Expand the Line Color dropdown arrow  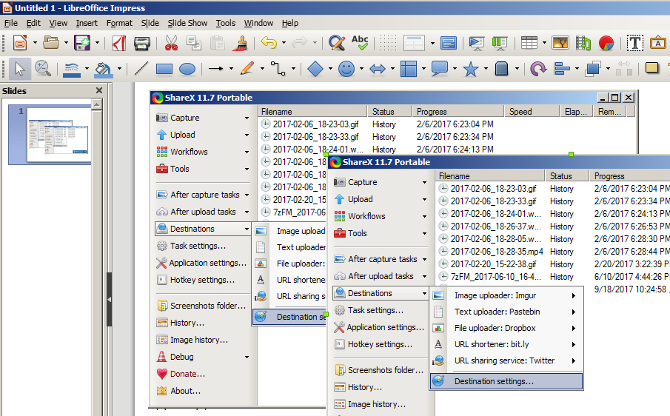click(87, 69)
